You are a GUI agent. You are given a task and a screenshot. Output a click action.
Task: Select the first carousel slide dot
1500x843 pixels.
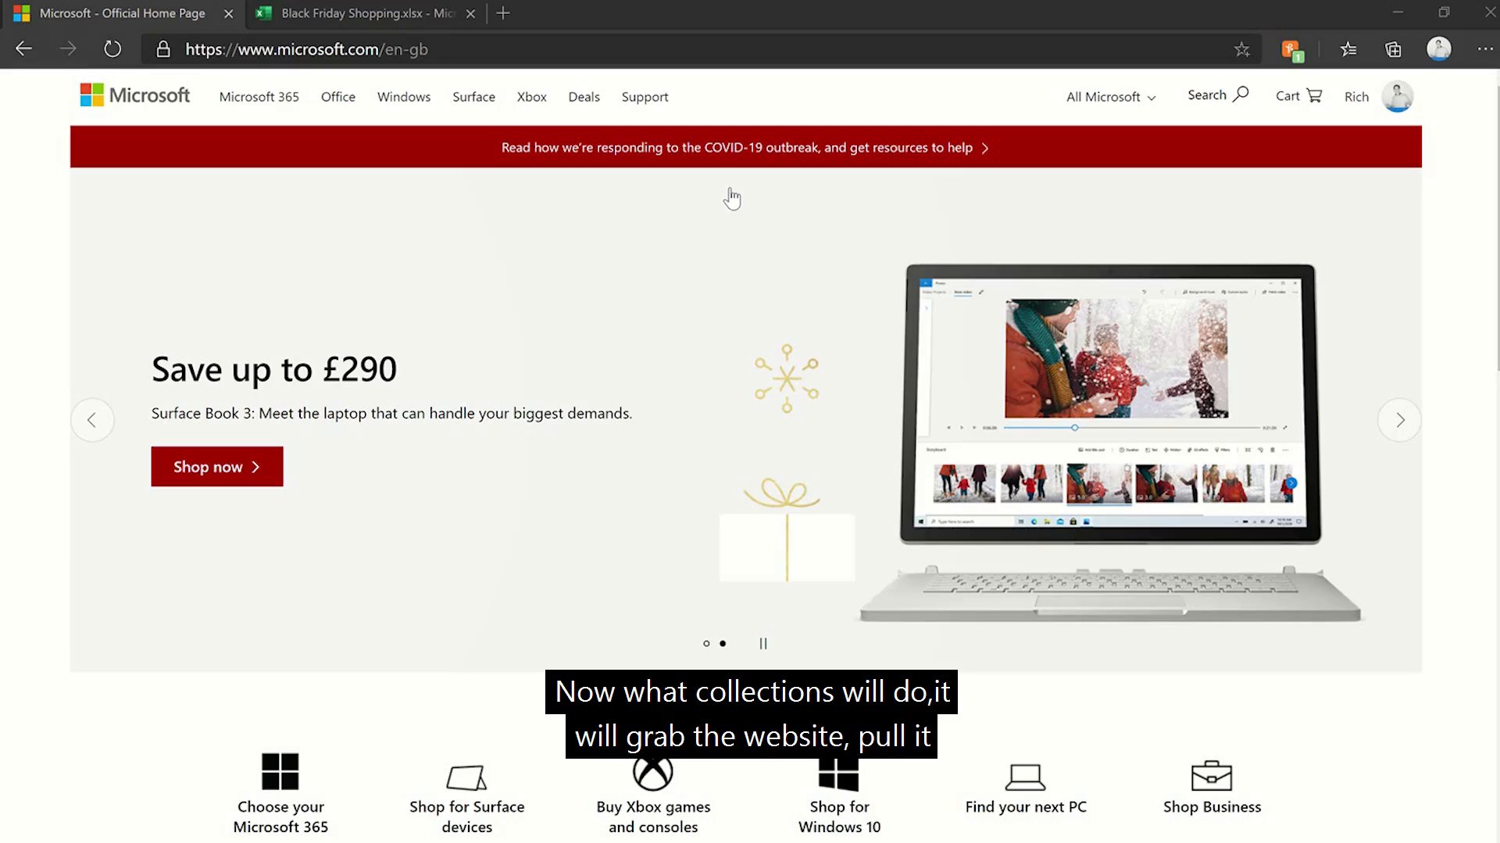coord(706,643)
